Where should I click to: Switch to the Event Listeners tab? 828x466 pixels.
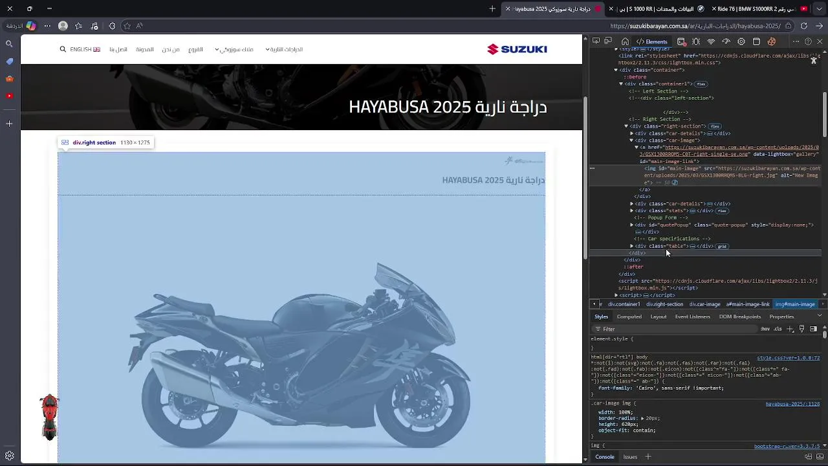click(692, 316)
